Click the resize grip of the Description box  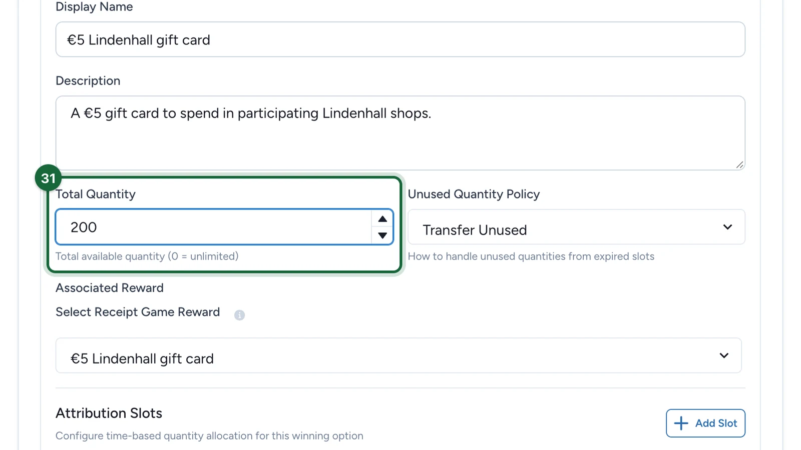coord(740,165)
